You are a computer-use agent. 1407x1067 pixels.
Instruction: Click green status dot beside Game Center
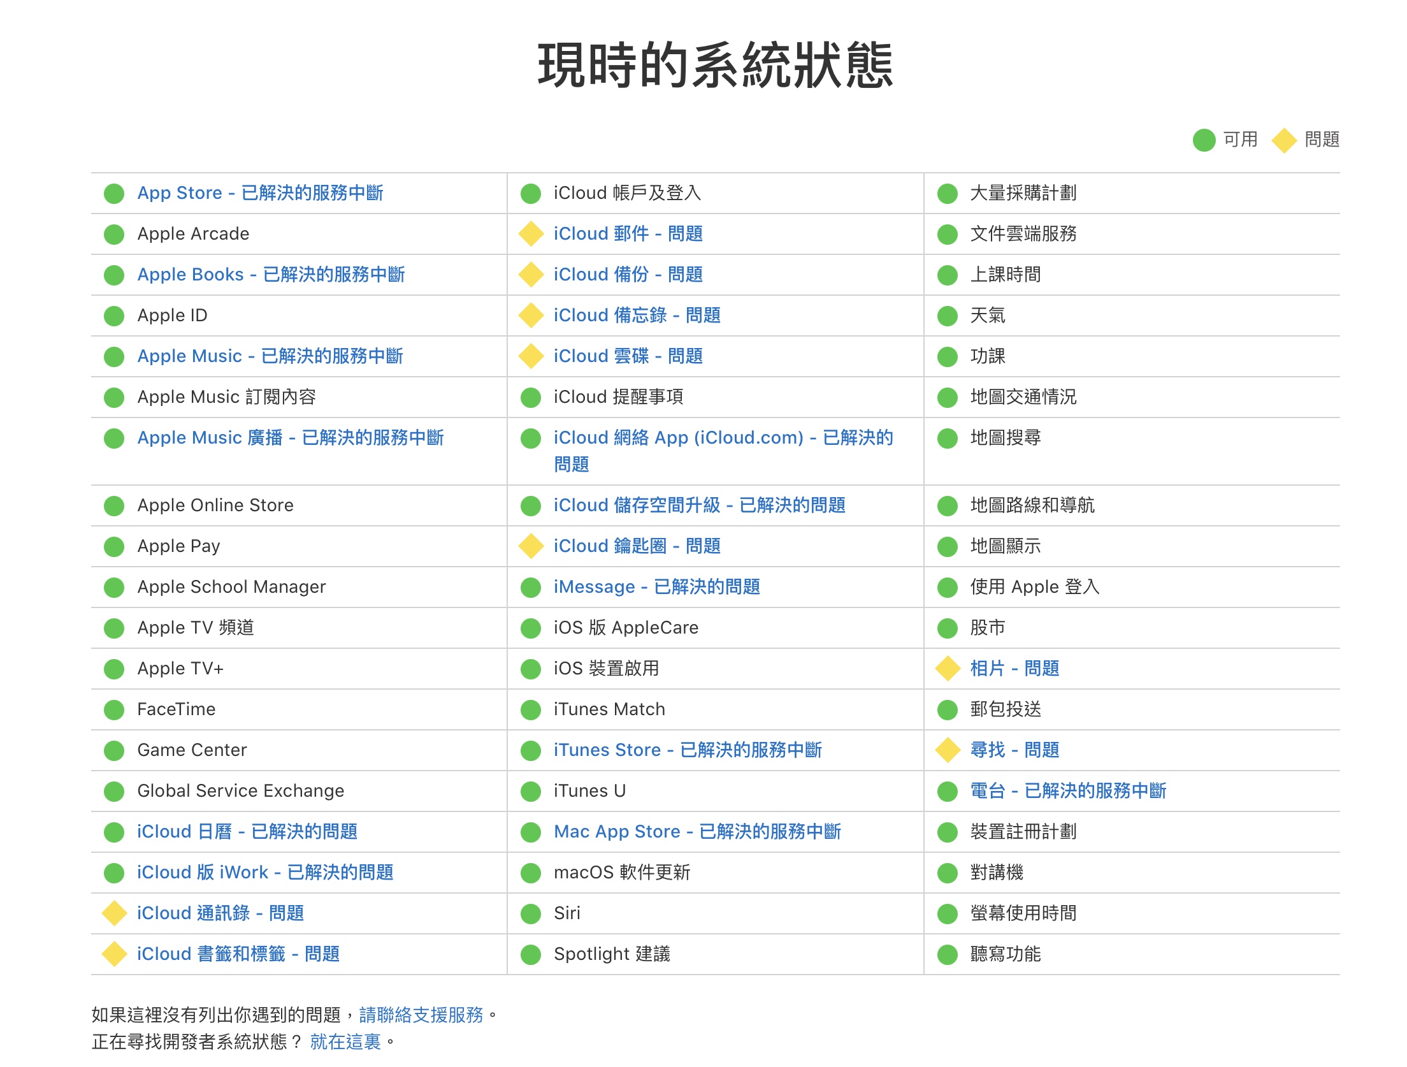[114, 751]
